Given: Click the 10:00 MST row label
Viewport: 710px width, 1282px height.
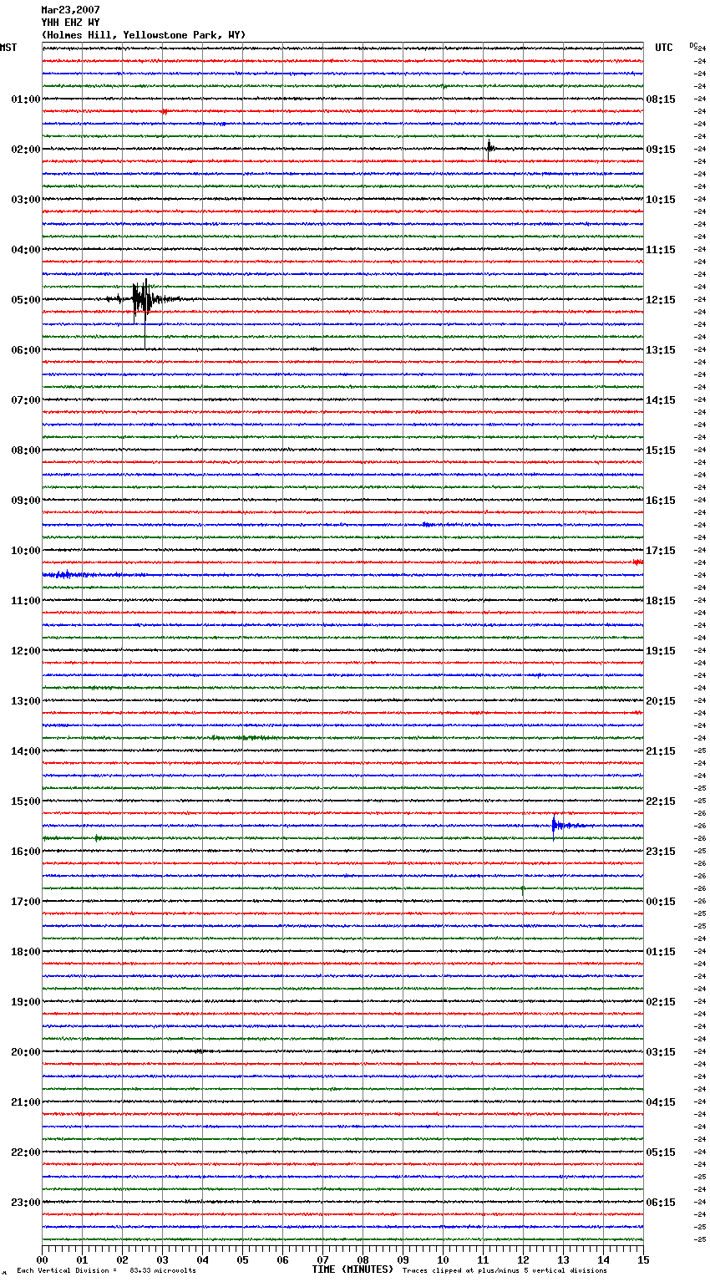Looking at the screenshot, I should (x=26, y=551).
